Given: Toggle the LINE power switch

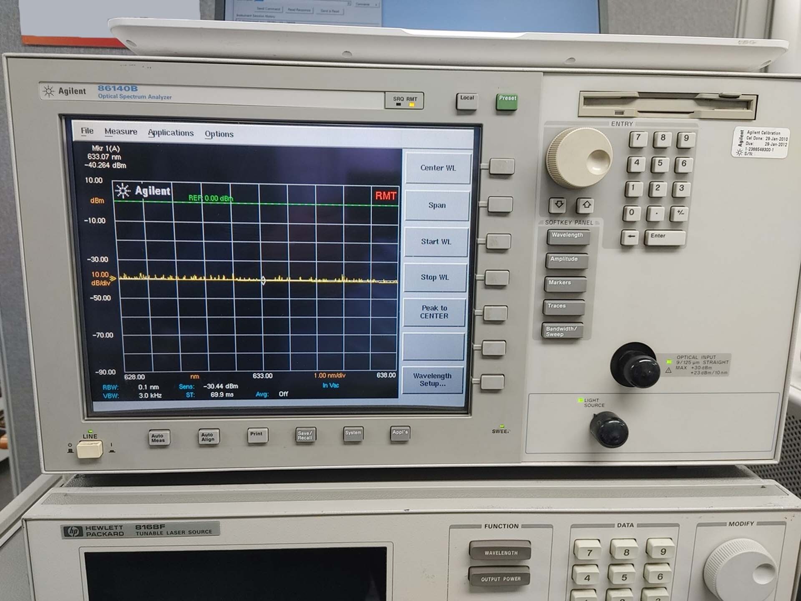Looking at the screenshot, I should [90, 449].
